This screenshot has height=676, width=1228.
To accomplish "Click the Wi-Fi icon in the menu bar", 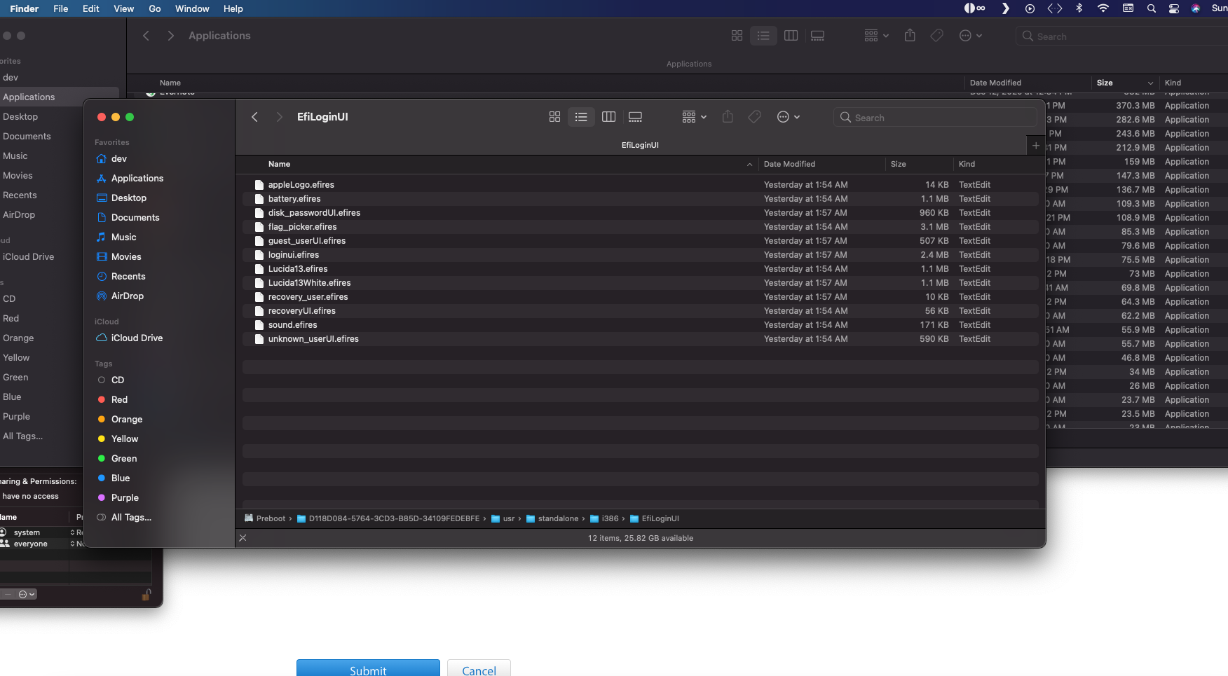I will point(1103,8).
